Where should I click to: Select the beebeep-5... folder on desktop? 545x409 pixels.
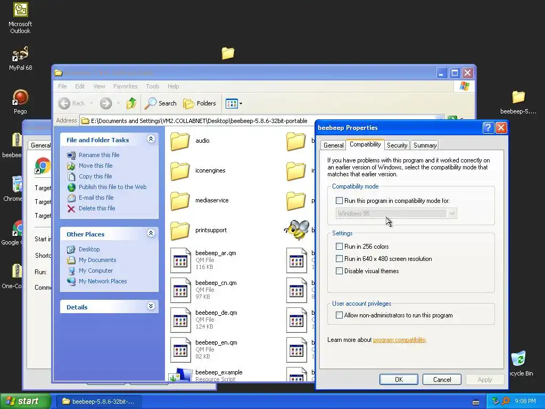point(518,102)
